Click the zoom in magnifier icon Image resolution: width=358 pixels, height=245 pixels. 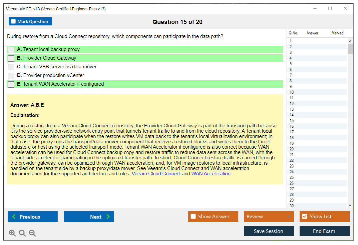tap(12, 233)
